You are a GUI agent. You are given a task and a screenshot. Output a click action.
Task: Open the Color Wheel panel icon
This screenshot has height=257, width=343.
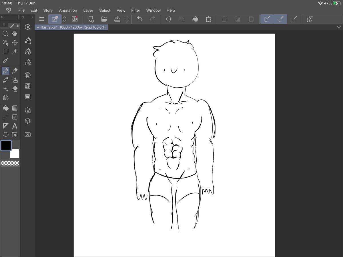(28, 75)
